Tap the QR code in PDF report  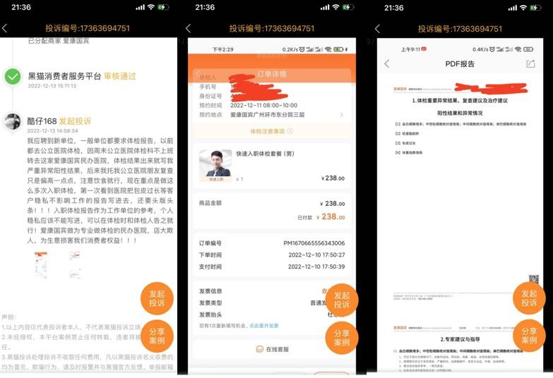(534, 279)
